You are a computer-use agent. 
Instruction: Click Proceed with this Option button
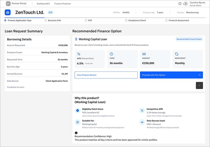coord(171,75)
